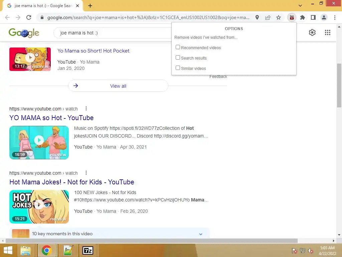Click the key moments video thumbnail
Viewport: 342px width, 257px height.
point(21,233)
